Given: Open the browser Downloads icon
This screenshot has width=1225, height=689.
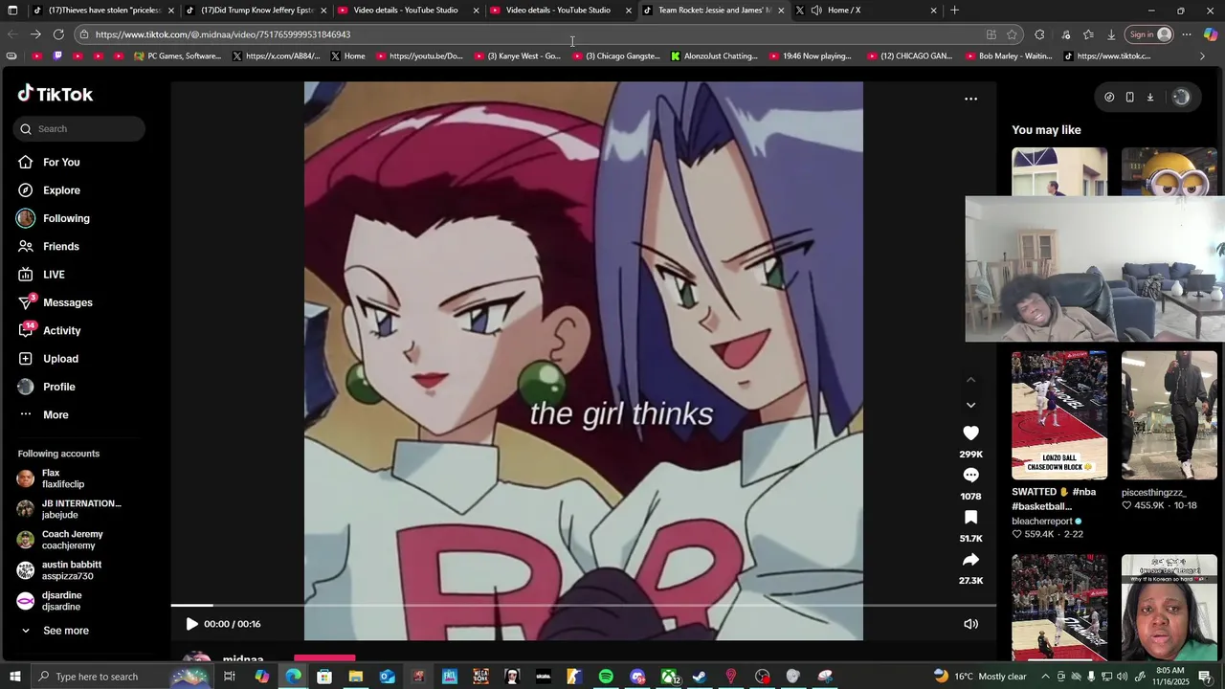Looking at the screenshot, I should (1111, 34).
